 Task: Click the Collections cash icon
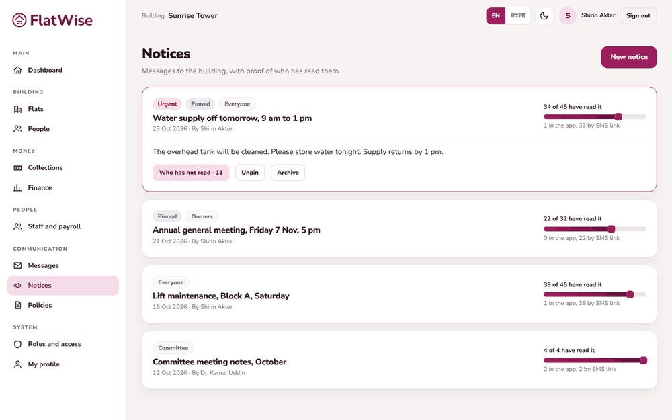[x=17, y=167]
